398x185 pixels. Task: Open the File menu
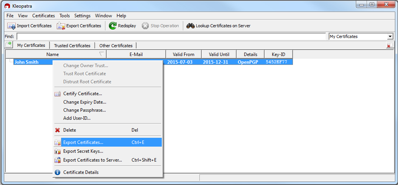[10, 16]
